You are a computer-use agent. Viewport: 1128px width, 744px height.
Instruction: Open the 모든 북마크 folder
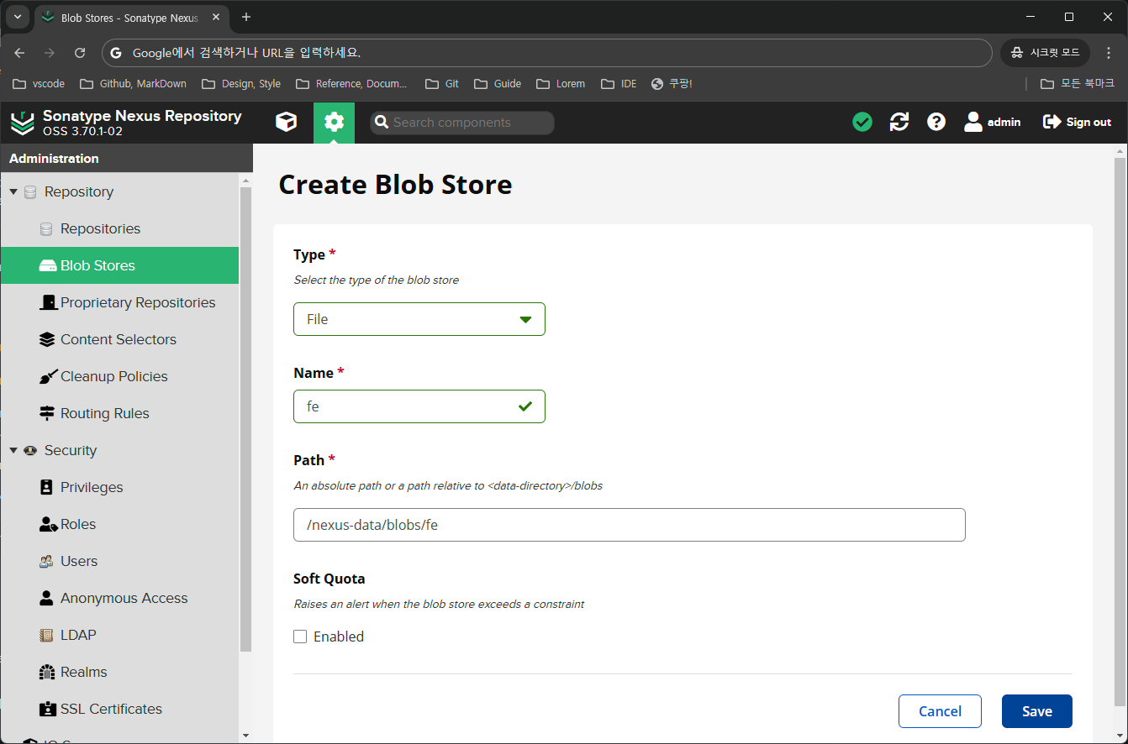[x=1077, y=83]
